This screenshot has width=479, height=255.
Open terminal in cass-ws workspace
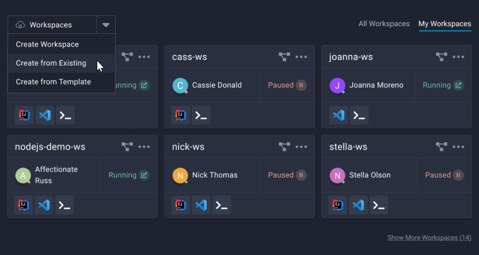coord(201,115)
